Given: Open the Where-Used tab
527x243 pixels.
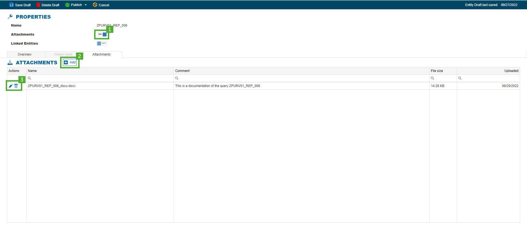Looking at the screenshot, I should pyautogui.click(x=63, y=54).
